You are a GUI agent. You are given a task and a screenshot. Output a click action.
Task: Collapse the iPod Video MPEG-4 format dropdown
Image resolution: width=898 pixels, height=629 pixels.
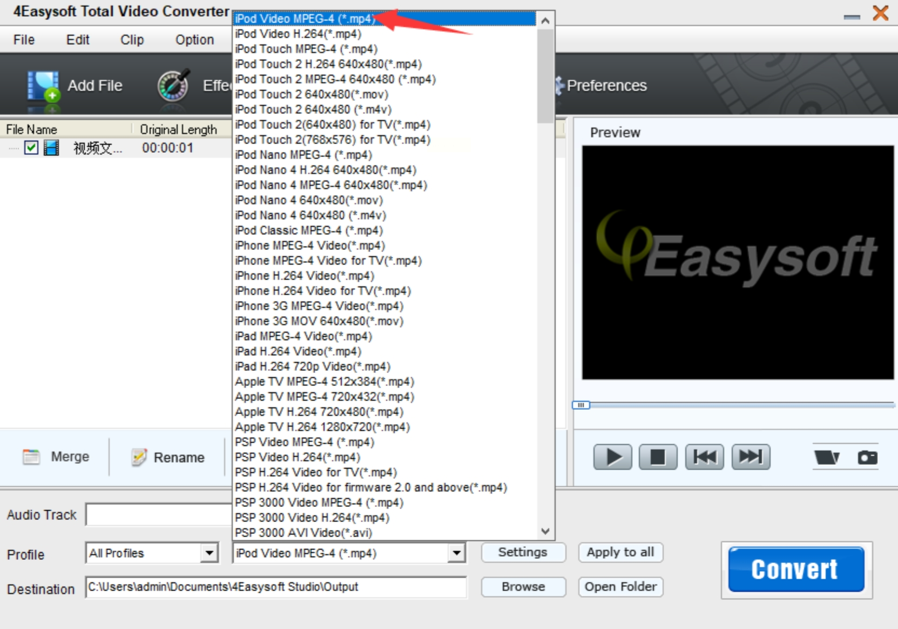[x=457, y=553]
